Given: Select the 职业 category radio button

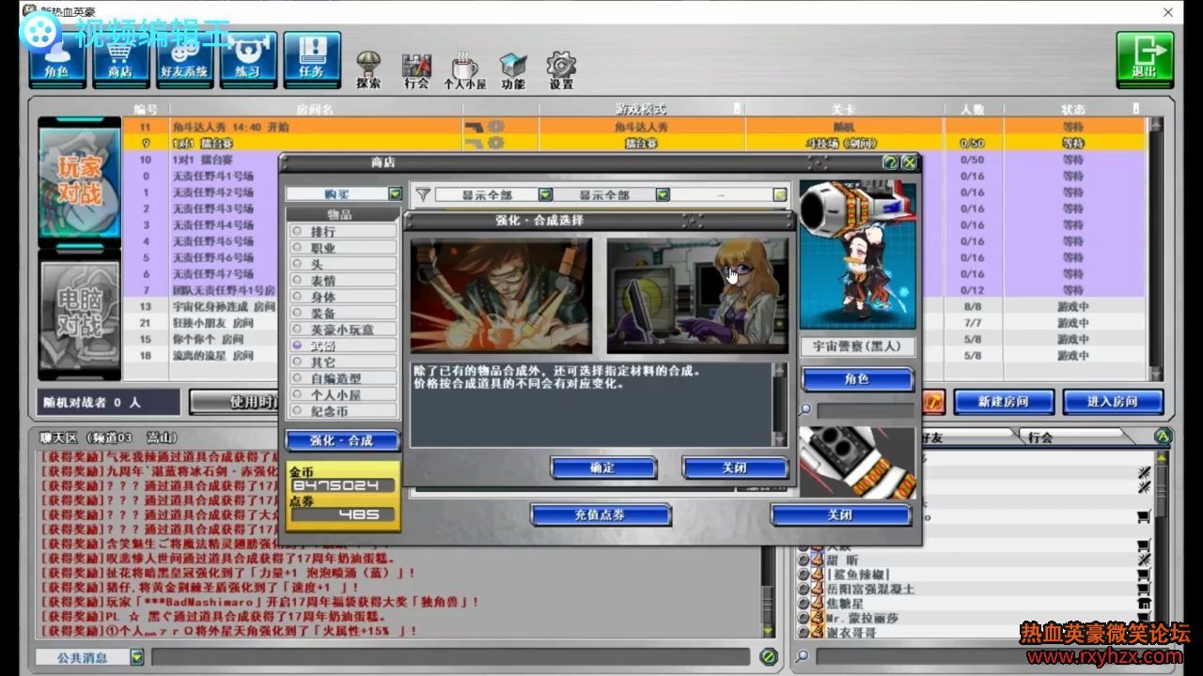Looking at the screenshot, I should 298,248.
